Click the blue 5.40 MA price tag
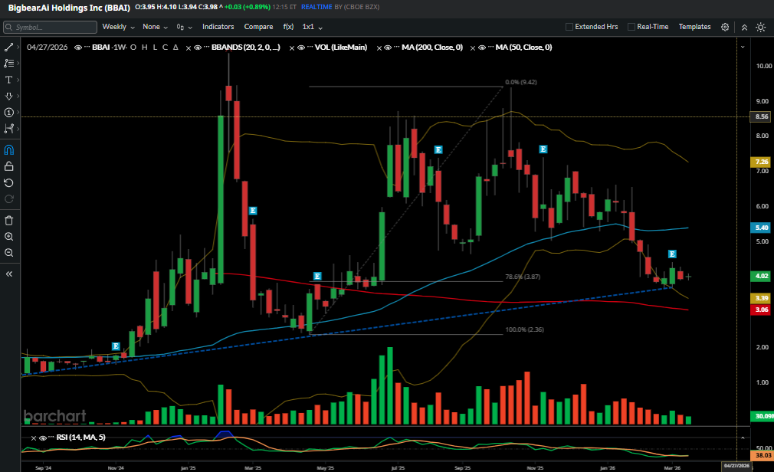The image size is (774, 472). point(762,228)
